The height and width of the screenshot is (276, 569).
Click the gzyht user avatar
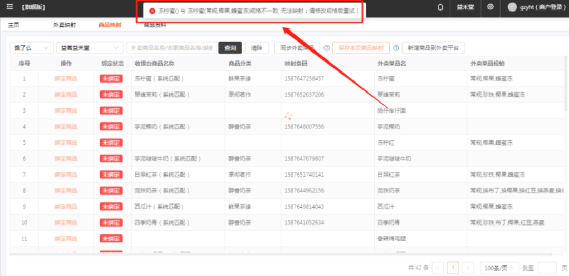point(512,7)
